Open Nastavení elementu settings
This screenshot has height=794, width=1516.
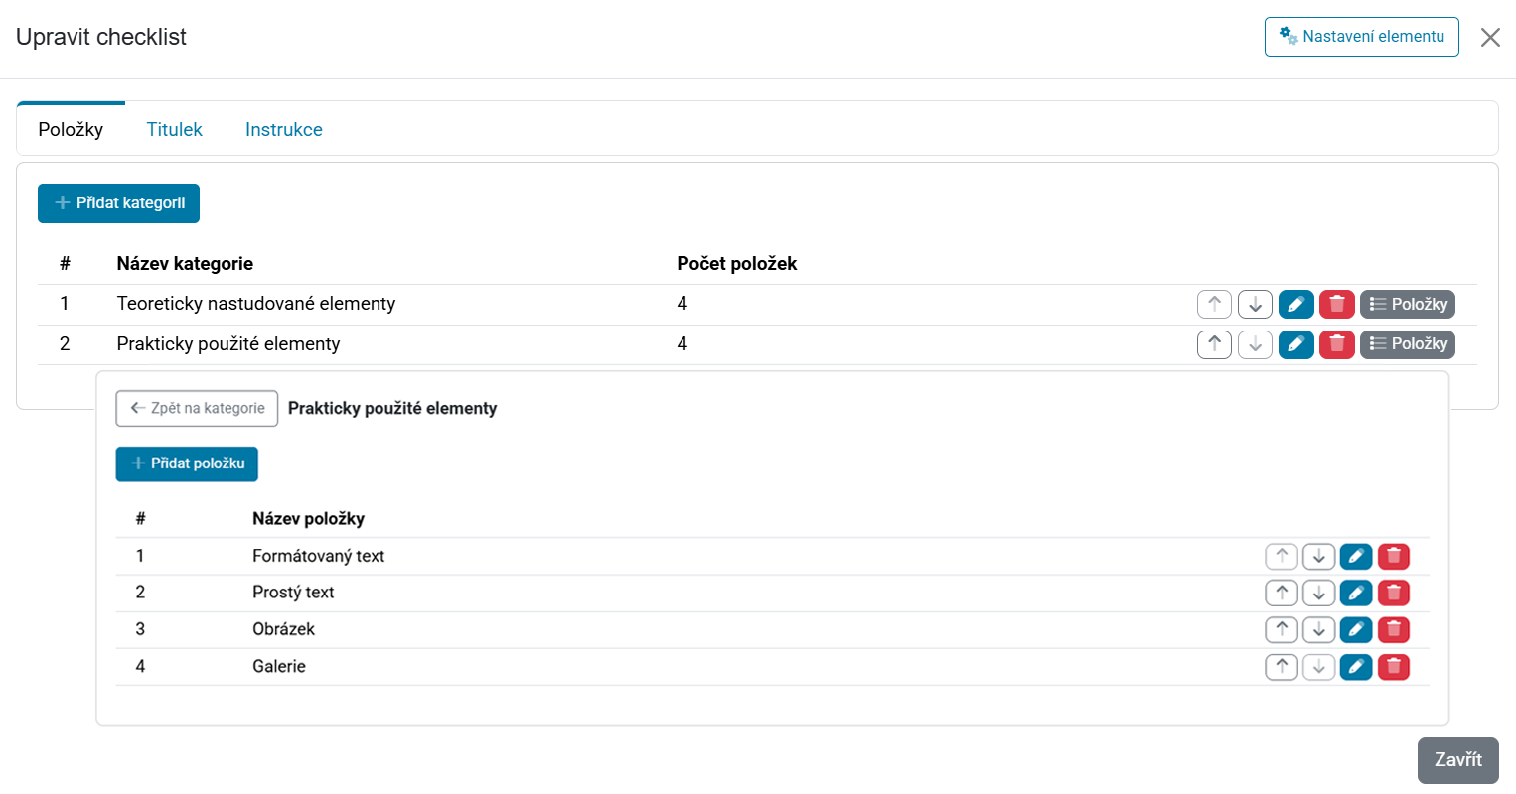[1362, 37]
